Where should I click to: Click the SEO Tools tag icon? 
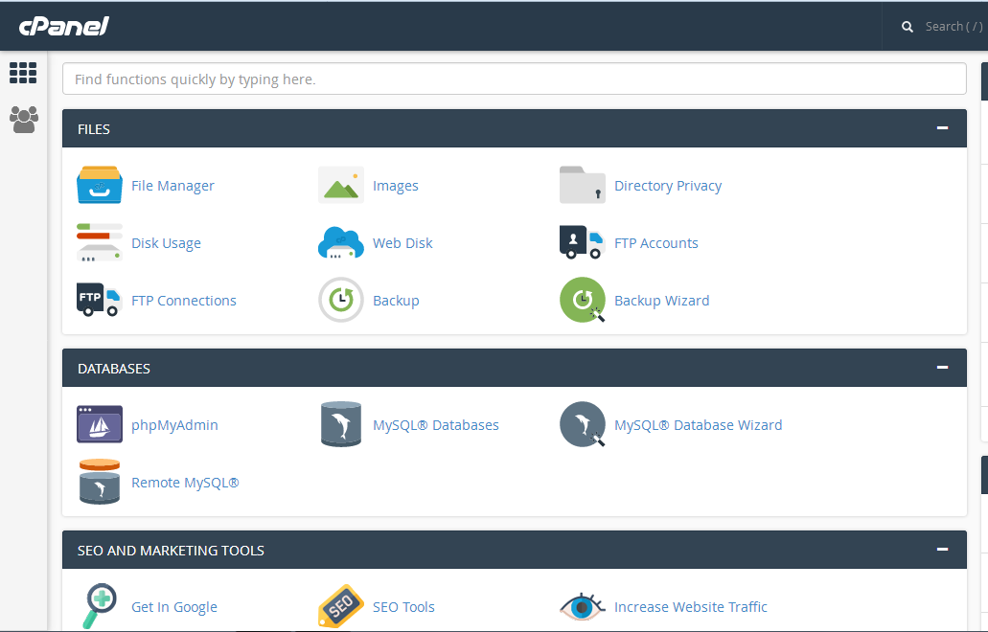click(341, 607)
